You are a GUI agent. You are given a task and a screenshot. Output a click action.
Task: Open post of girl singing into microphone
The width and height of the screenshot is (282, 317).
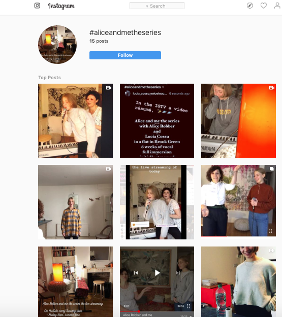tap(75, 121)
